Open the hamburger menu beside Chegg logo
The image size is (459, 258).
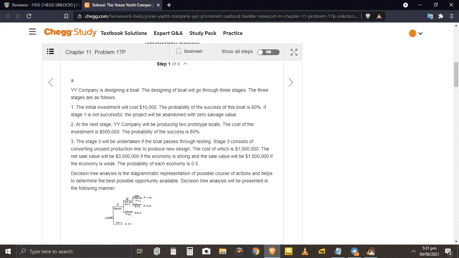coord(32,32)
